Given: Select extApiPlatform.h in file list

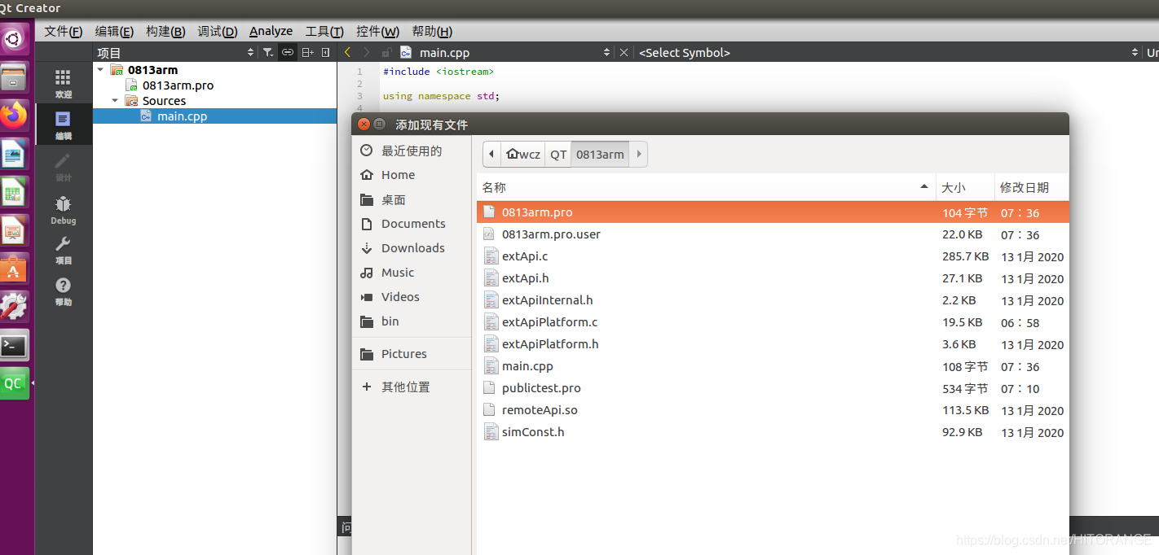Looking at the screenshot, I should point(773,344).
